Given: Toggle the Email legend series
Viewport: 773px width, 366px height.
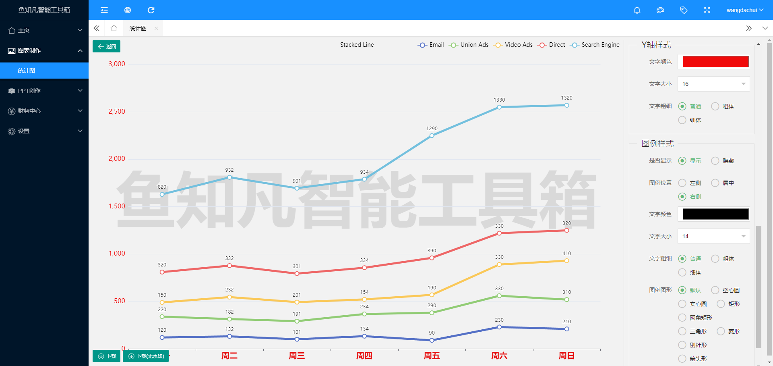Looking at the screenshot, I should point(430,45).
